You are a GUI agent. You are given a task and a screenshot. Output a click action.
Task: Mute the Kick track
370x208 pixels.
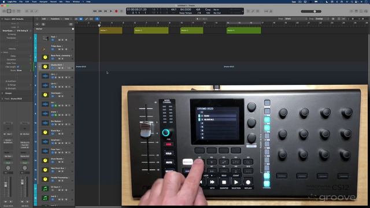(60, 40)
